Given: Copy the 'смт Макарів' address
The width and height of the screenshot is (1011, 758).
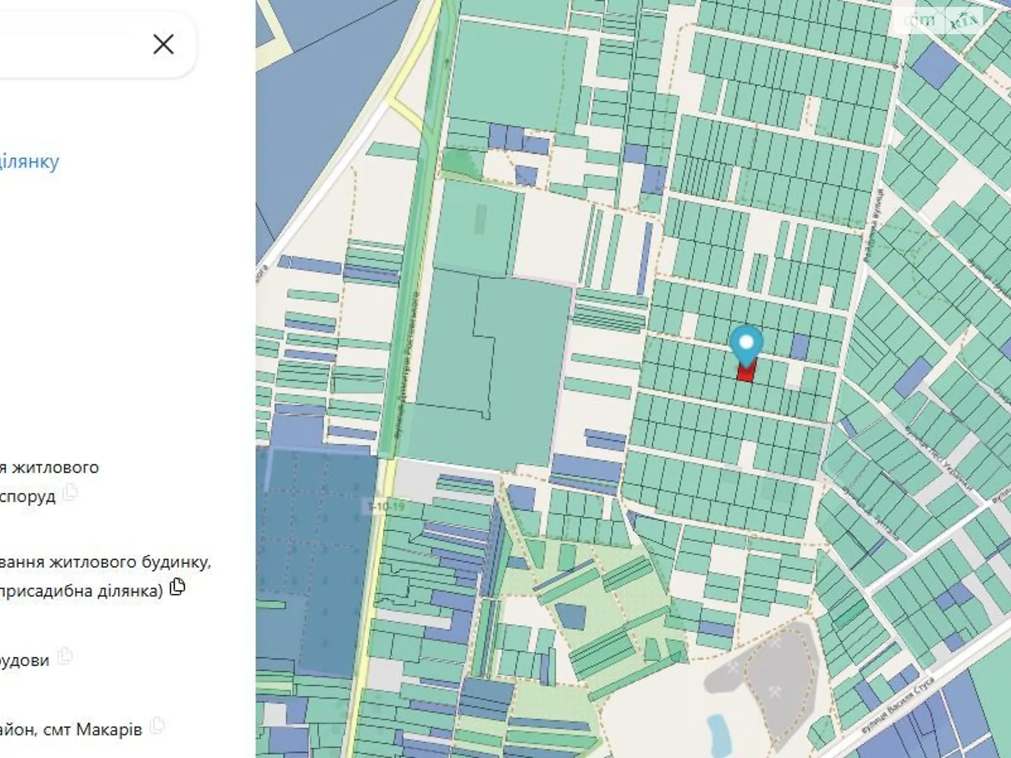Looking at the screenshot, I should 157,725.
